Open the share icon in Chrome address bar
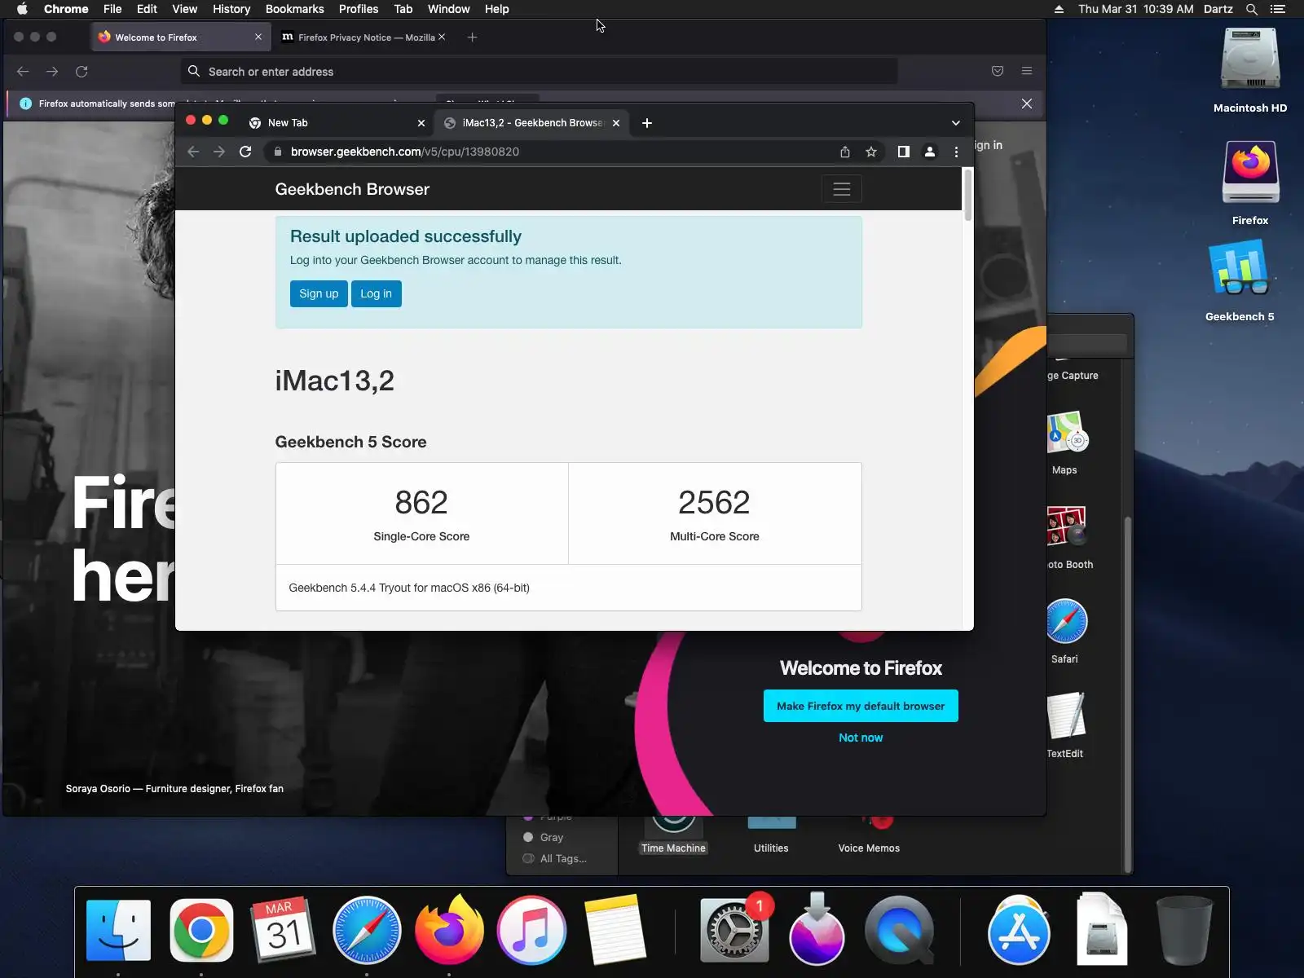Image resolution: width=1304 pixels, height=978 pixels. (x=845, y=152)
